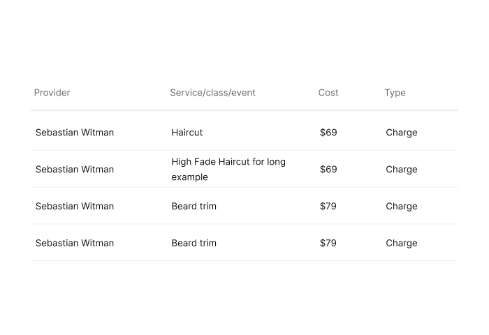Click the Provider column header
The image size is (489, 335).
click(x=52, y=93)
